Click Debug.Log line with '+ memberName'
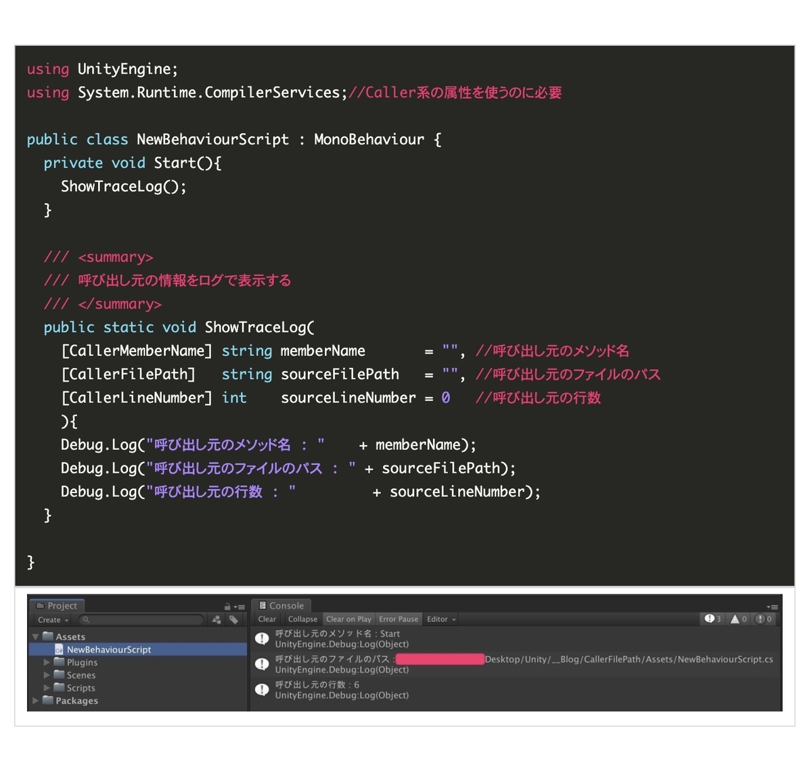This screenshot has height=769, width=812. (269, 445)
